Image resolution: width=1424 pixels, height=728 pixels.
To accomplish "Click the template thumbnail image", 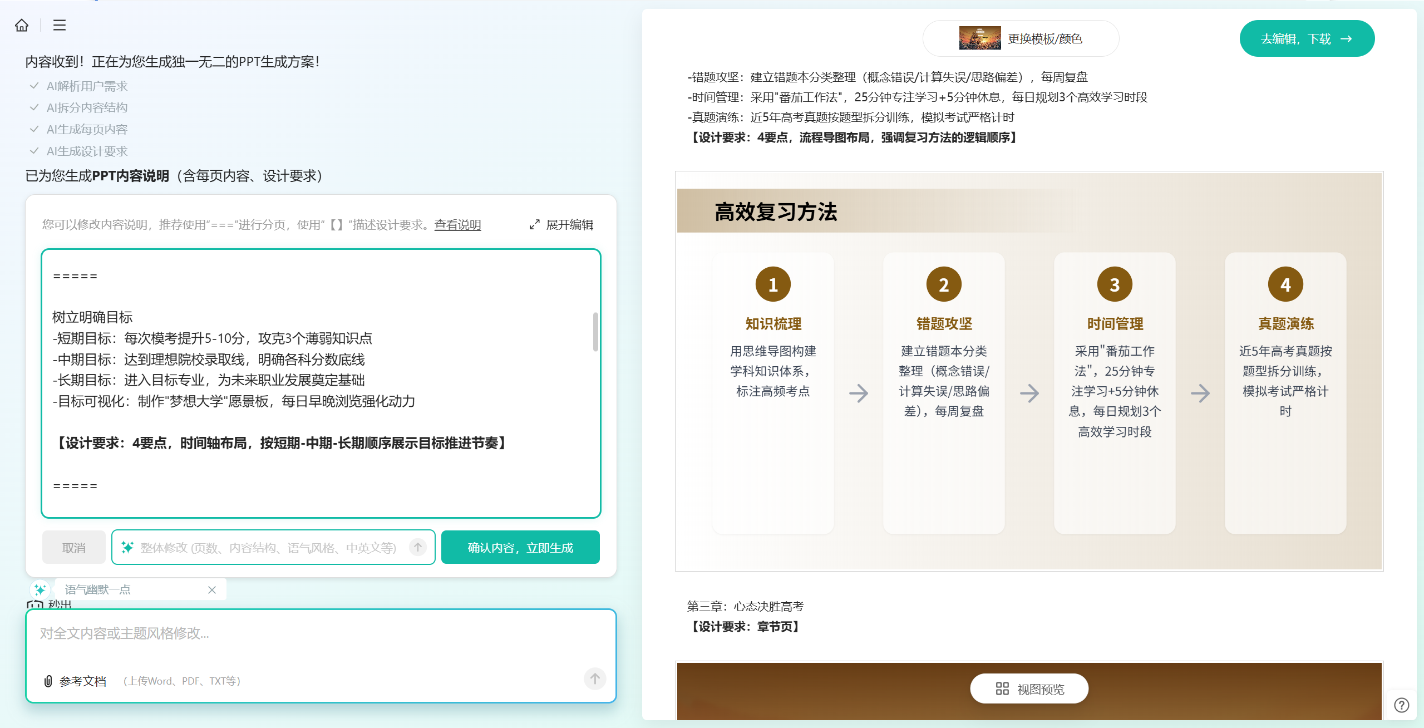I will click(980, 38).
